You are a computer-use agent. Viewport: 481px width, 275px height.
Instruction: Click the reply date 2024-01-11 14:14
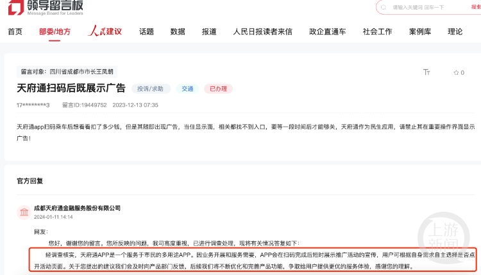(53, 217)
